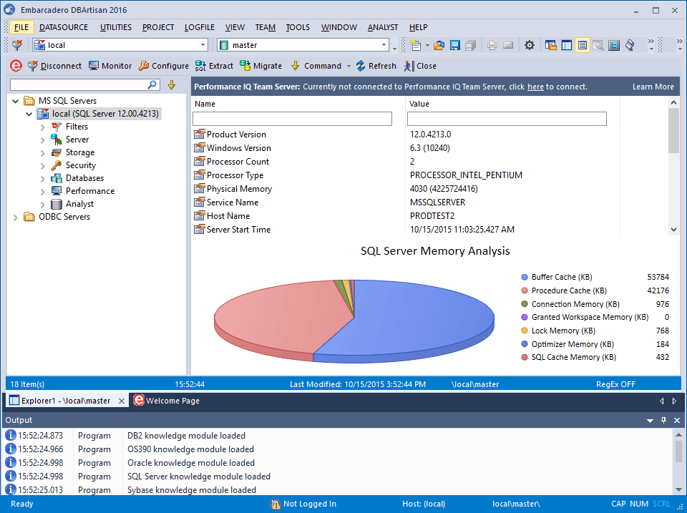Click Migrate button
This screenshot has height=513, width=687.
260,66
